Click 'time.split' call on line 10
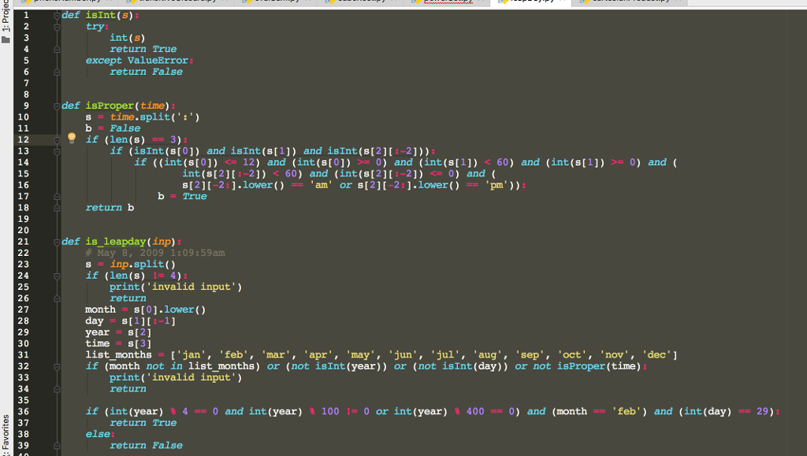This screenshot has height=456, width=807. pos(139,117)
